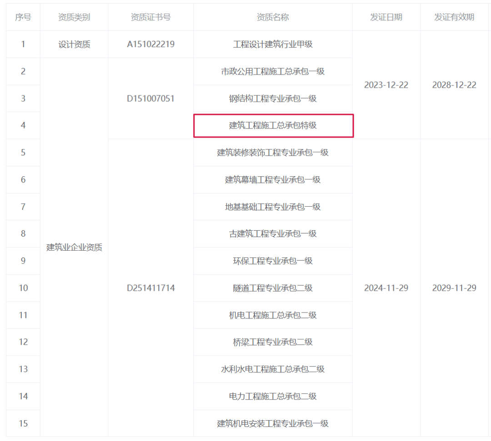This screenshot has width=491, height=441.
Task: Click the 发证日期 column header
Action: pos(386,17)
